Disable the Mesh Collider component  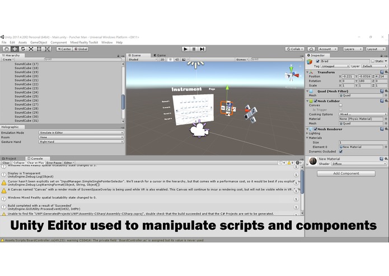[x=315, y=101]
